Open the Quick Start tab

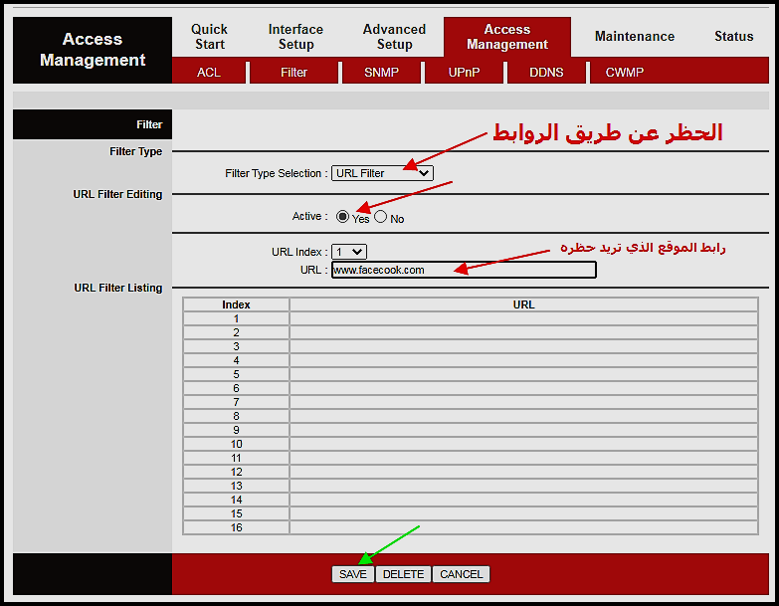pyautogui.click(x=209, y=37)
